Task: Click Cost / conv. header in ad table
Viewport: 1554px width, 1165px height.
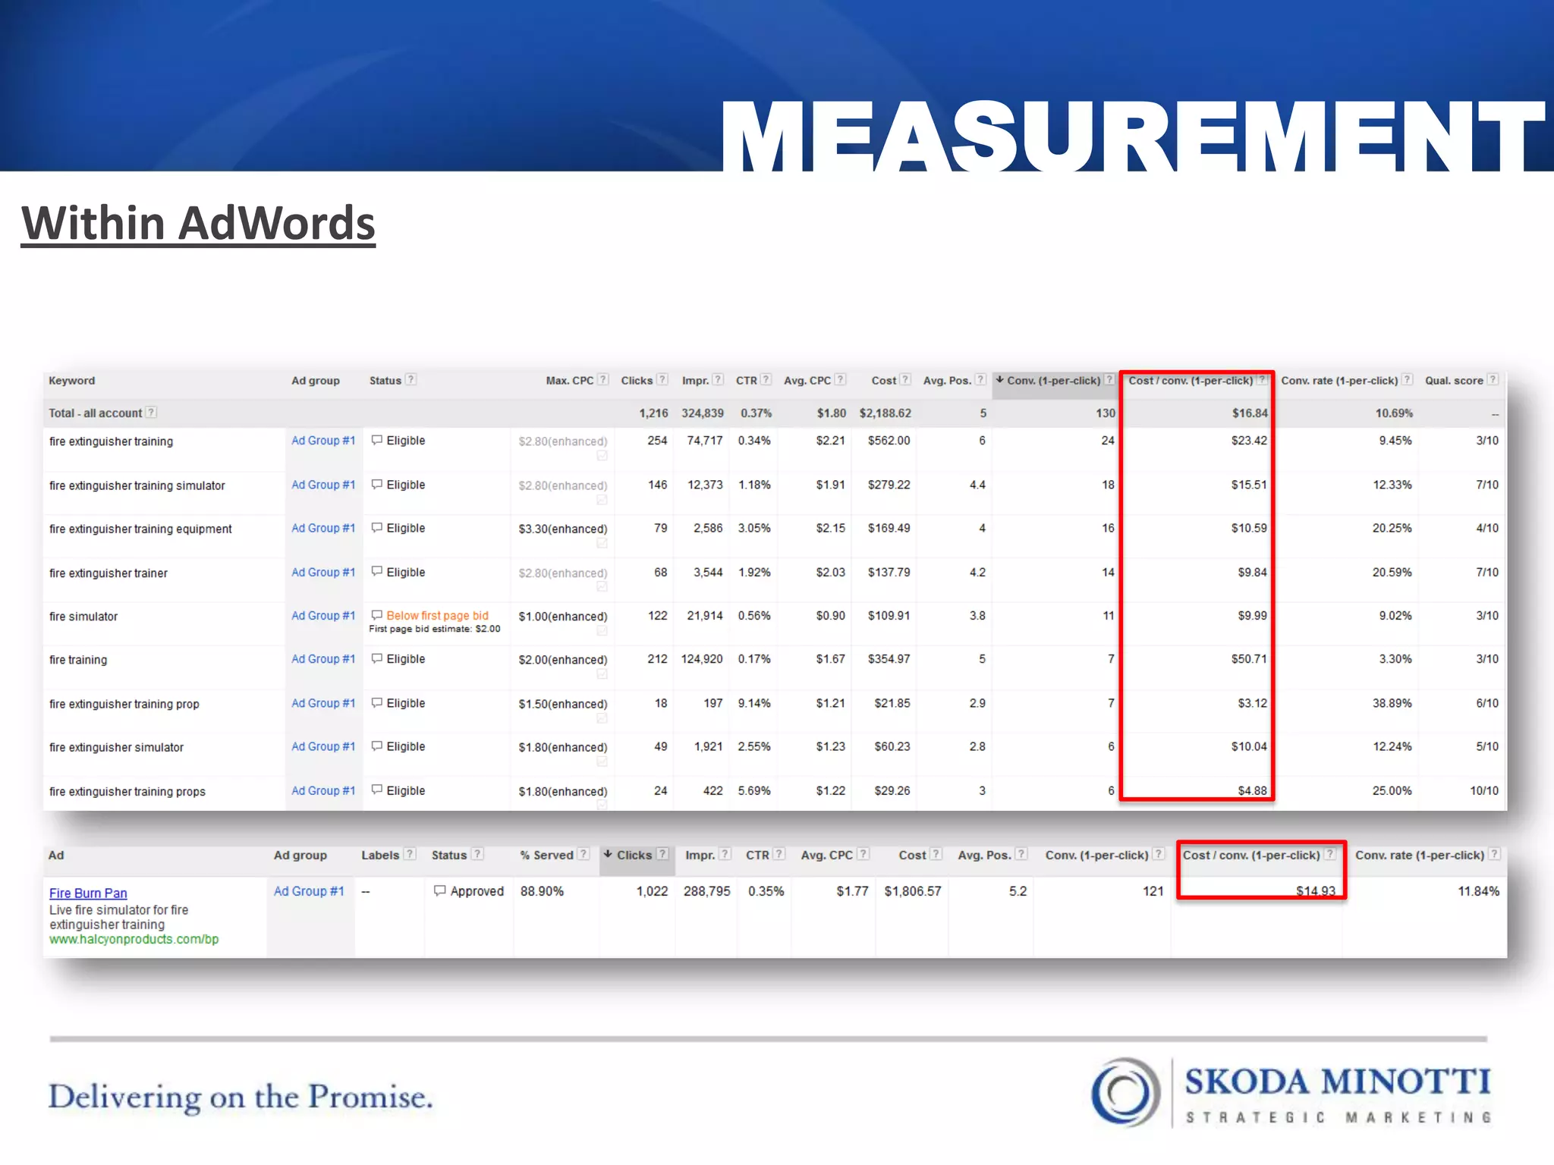Action: pos(1251,855)
